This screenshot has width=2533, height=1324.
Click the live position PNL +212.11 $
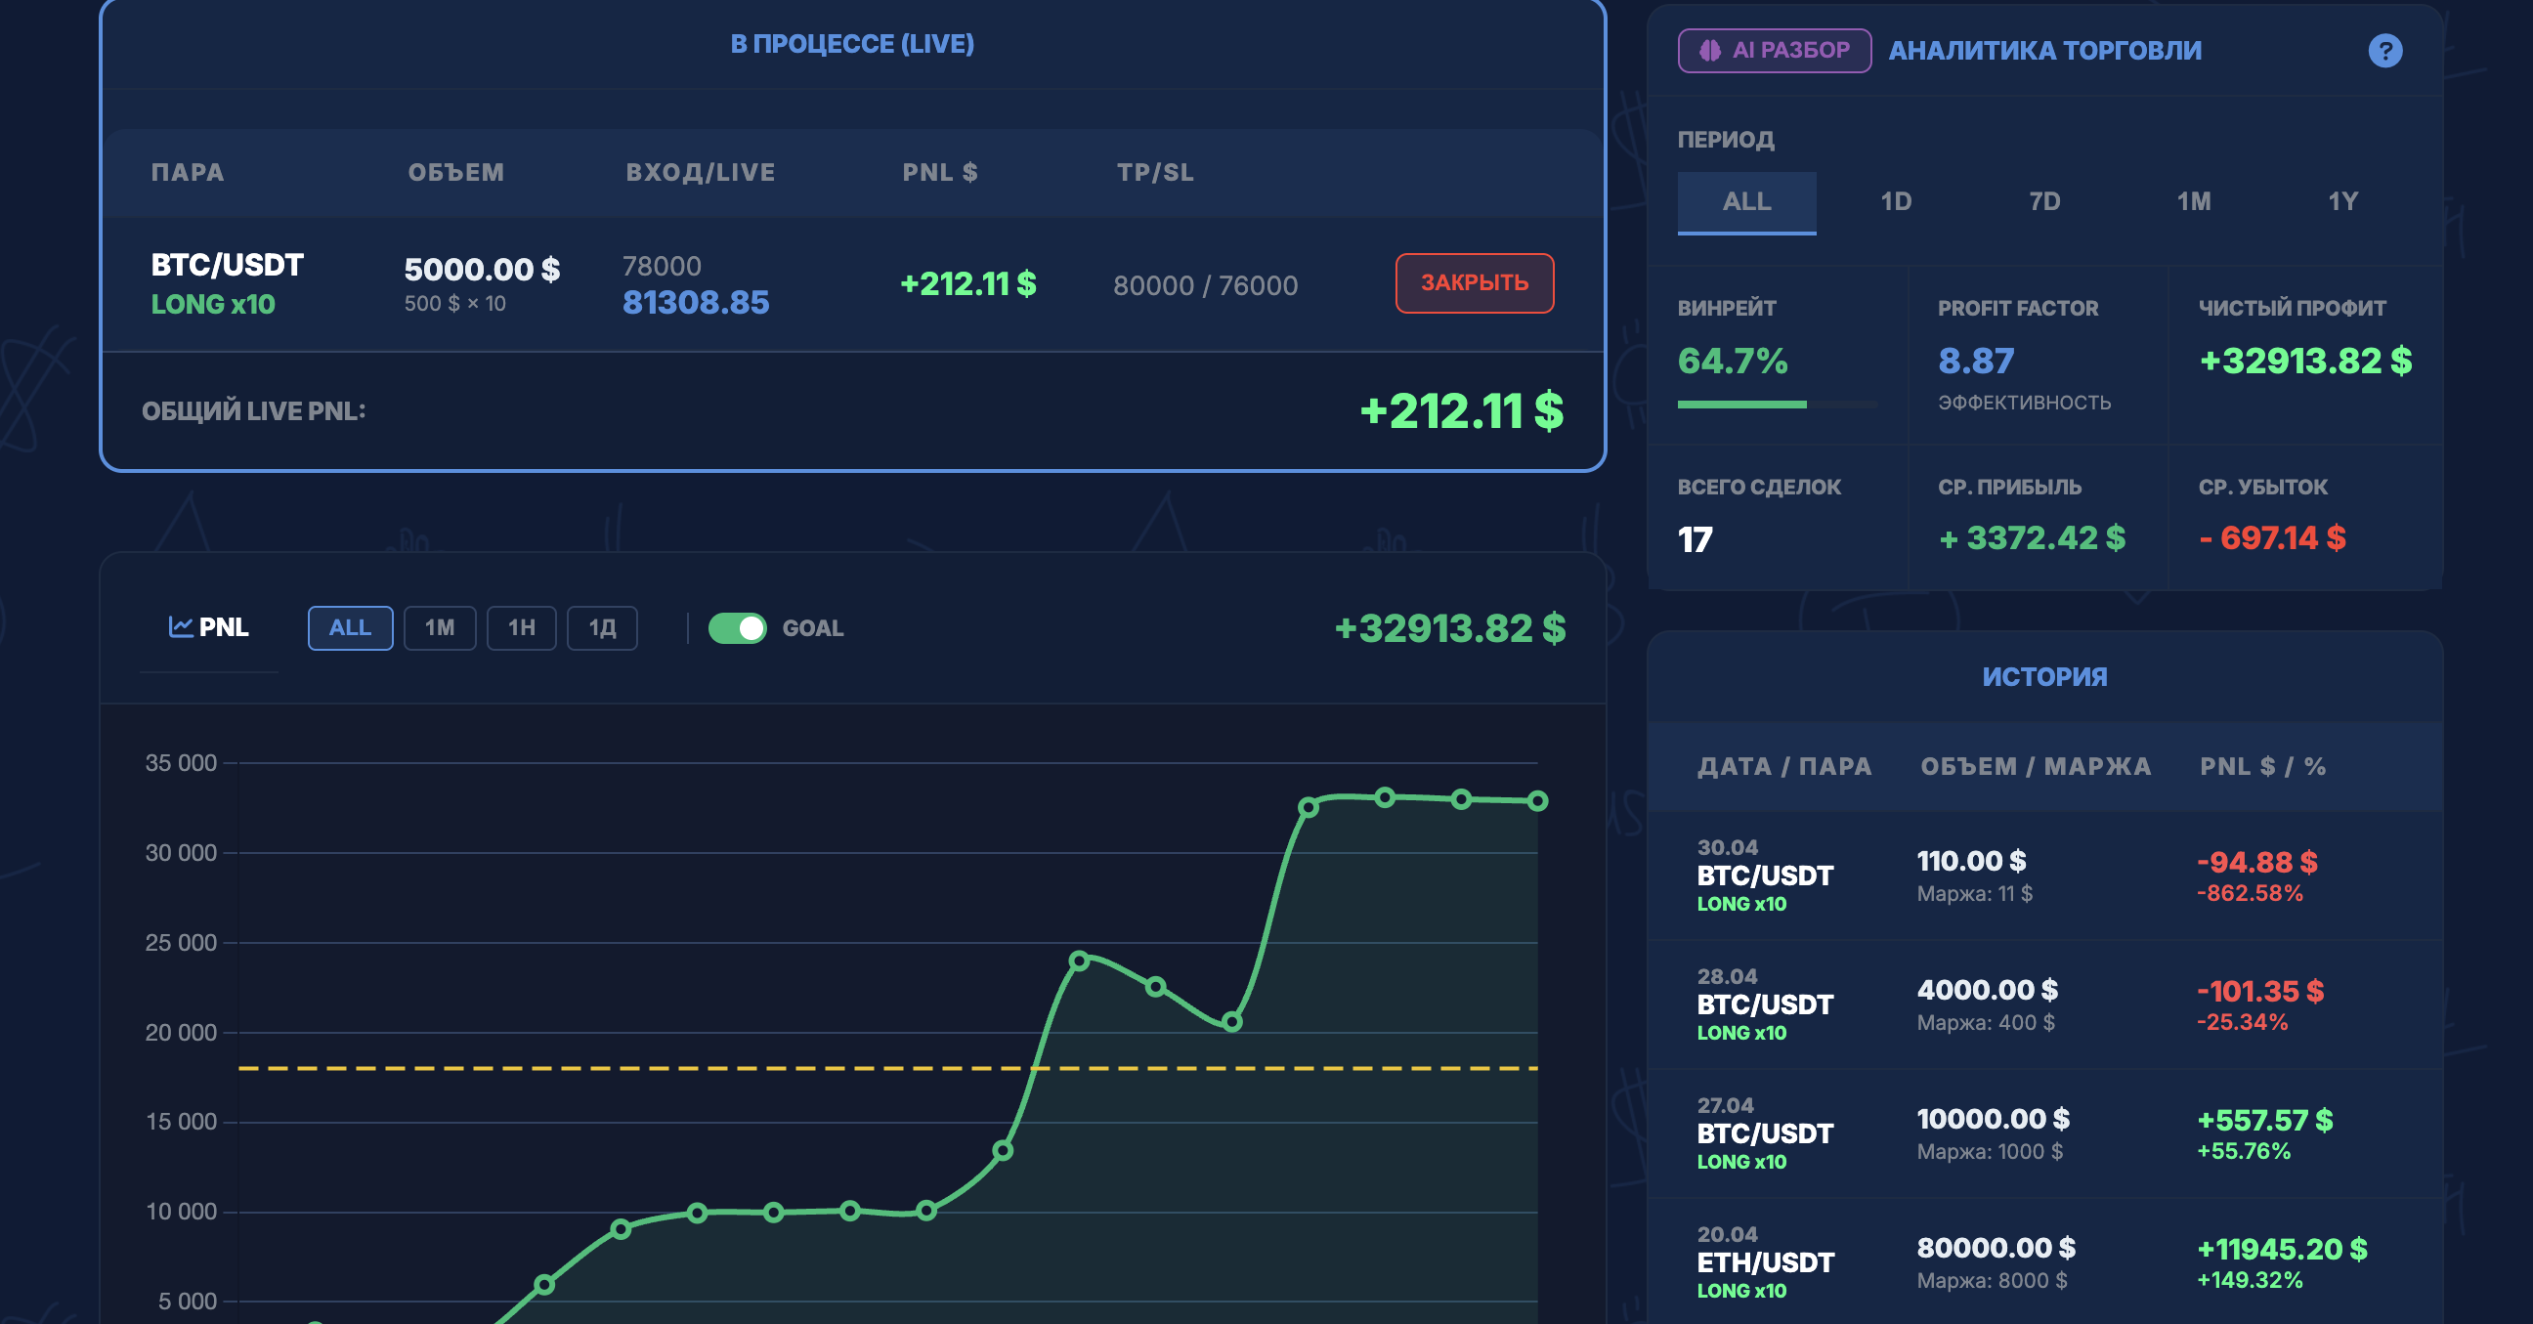[x=968, y=284]
